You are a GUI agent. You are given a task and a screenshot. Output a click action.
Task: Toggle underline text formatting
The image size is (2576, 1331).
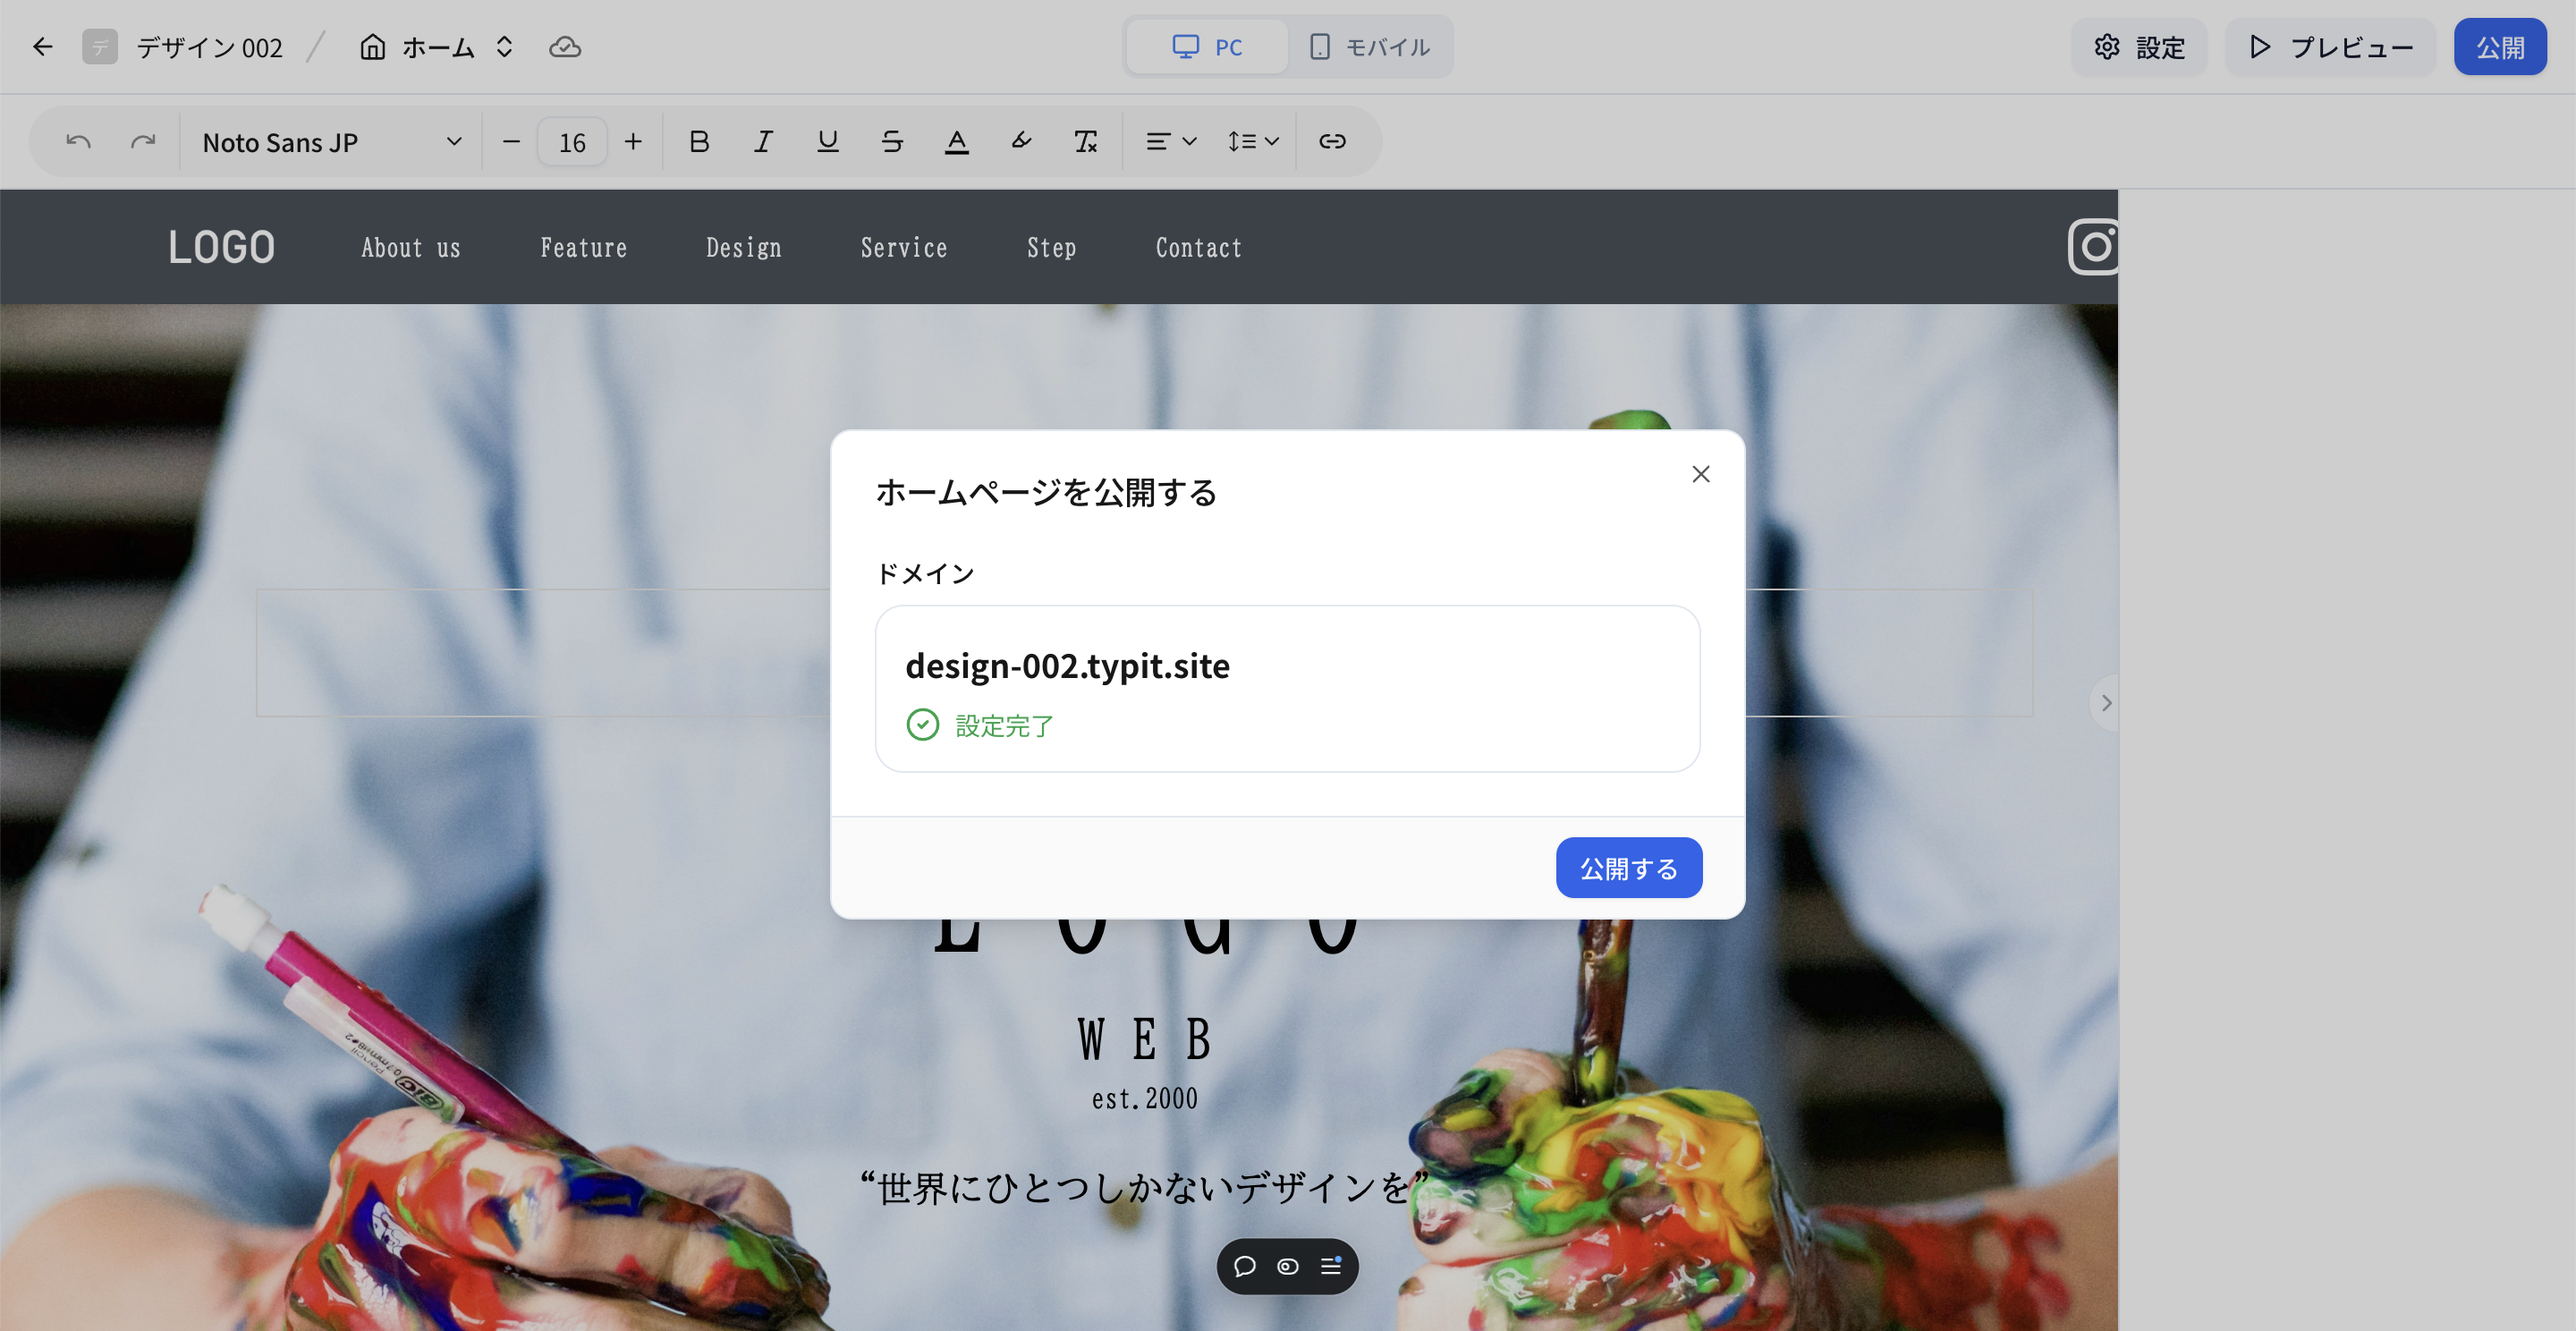[827, 142]
